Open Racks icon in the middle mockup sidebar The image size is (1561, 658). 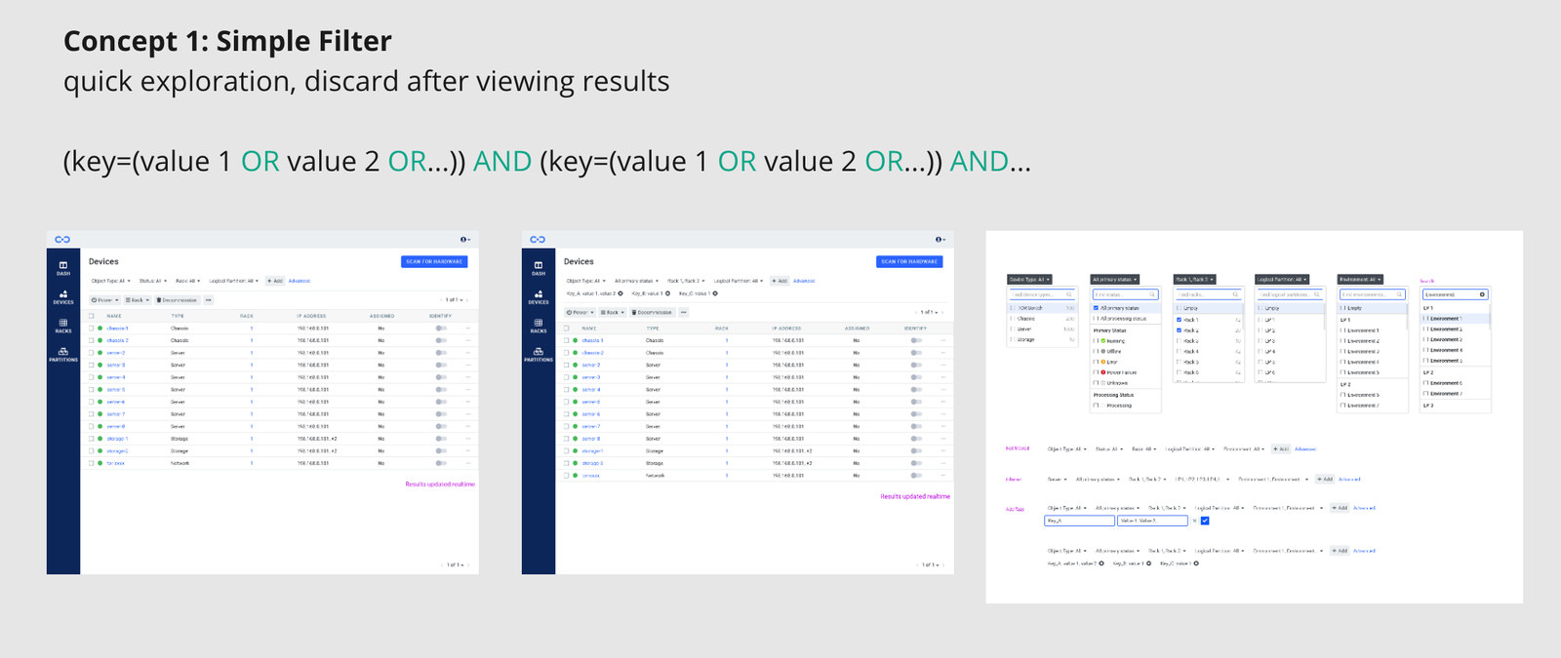click(x=539, y=325)
